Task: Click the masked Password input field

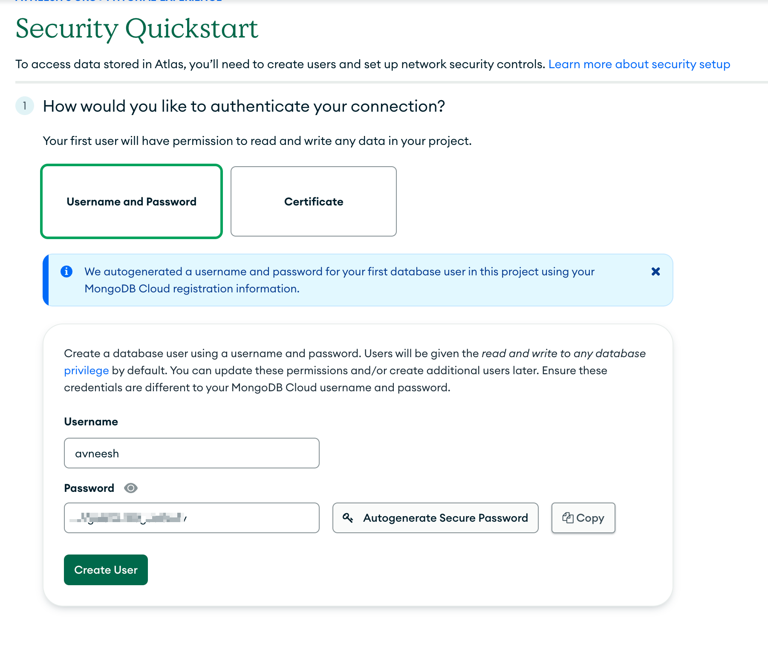Action: 191,518
